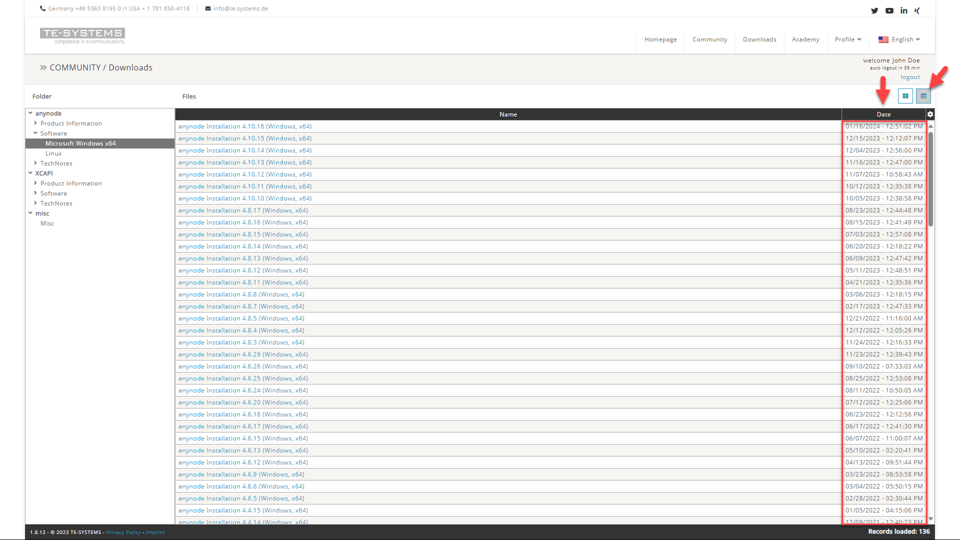
Task: Open the Date column settings gear
Action: [x=930, y=114]
